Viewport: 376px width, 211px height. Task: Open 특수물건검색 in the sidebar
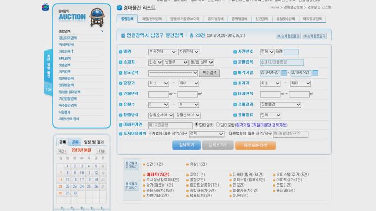67,105
